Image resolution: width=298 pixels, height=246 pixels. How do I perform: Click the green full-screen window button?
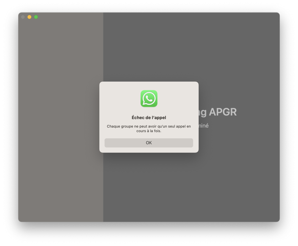tap(36, 17)
